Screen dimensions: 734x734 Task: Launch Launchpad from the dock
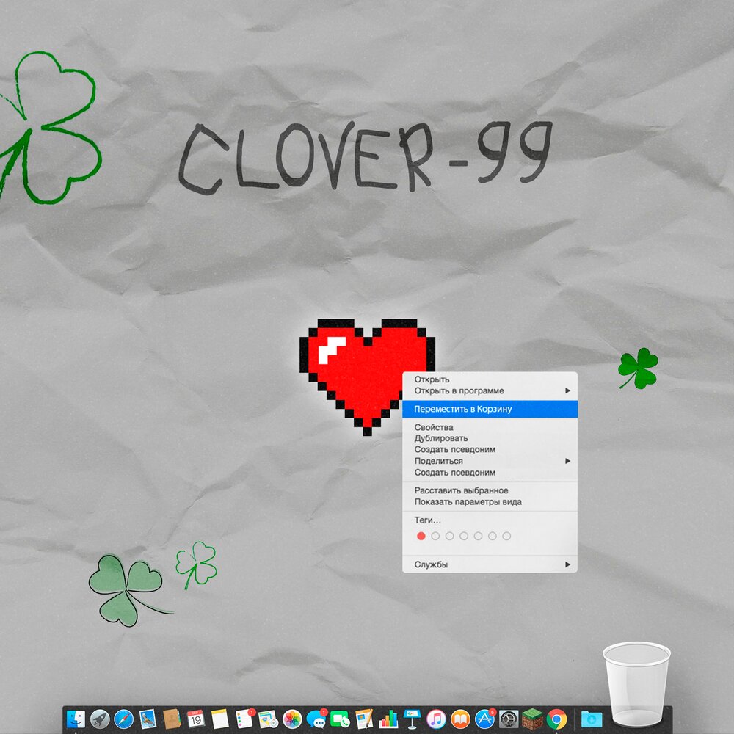pyautogui.click(x=99, y=719)
